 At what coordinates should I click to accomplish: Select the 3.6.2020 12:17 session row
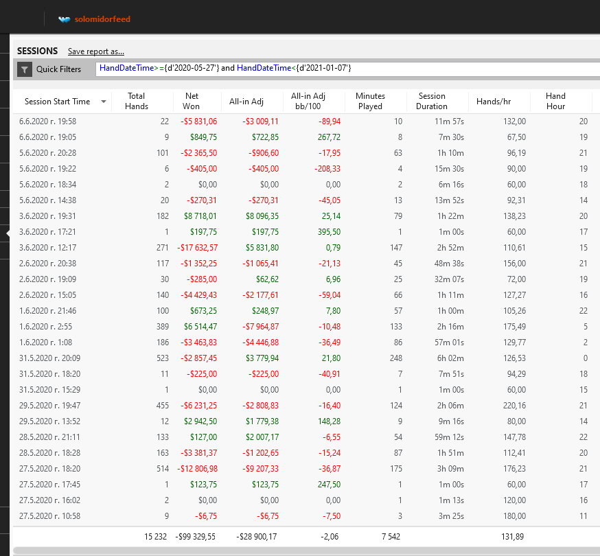(x=48, y=248)
